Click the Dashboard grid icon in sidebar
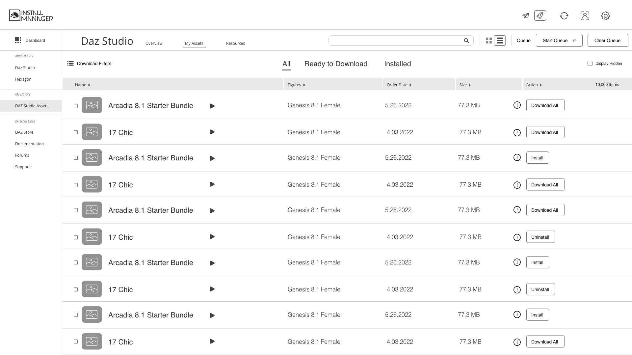The height and width of the screenshot is (355, 632). pyautogui.click(x=18, y=40)
